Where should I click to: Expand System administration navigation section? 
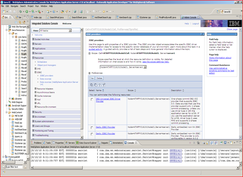pos(33,121)
